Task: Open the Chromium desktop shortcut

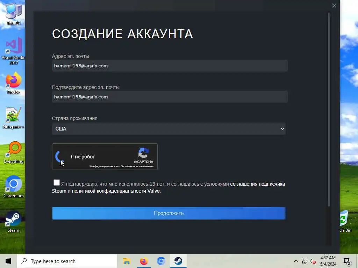Action: point(14,186)
